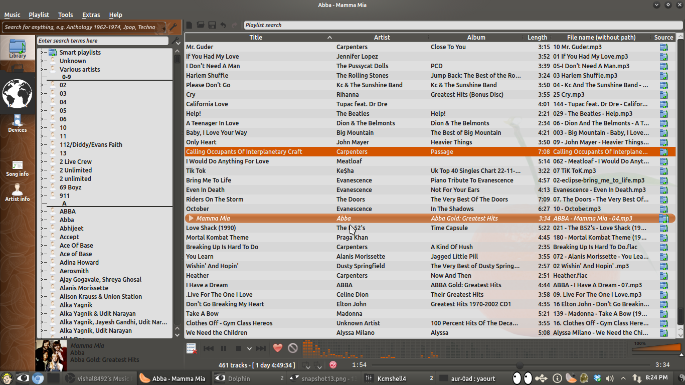Expand the ABBA artist node
The width and height of the screenshot is (685, 385).
click(42, 212)
